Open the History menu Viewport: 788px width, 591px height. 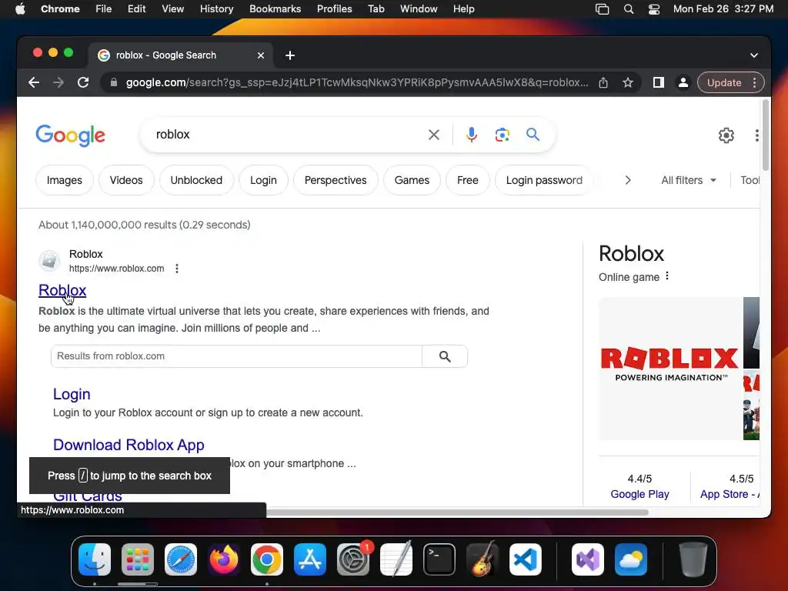click(216, 9)
